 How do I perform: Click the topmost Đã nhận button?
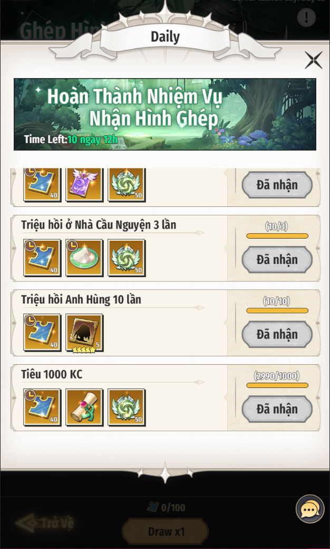click(277, 185)
